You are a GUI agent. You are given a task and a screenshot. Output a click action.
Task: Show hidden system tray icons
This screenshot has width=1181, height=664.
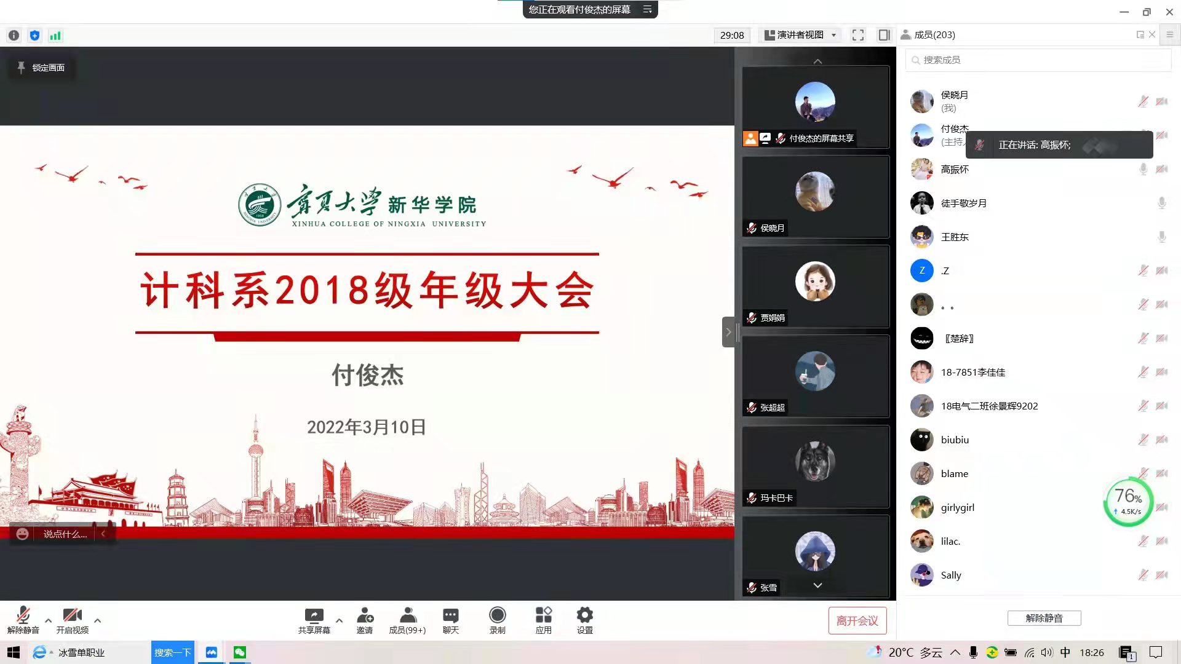955,652
